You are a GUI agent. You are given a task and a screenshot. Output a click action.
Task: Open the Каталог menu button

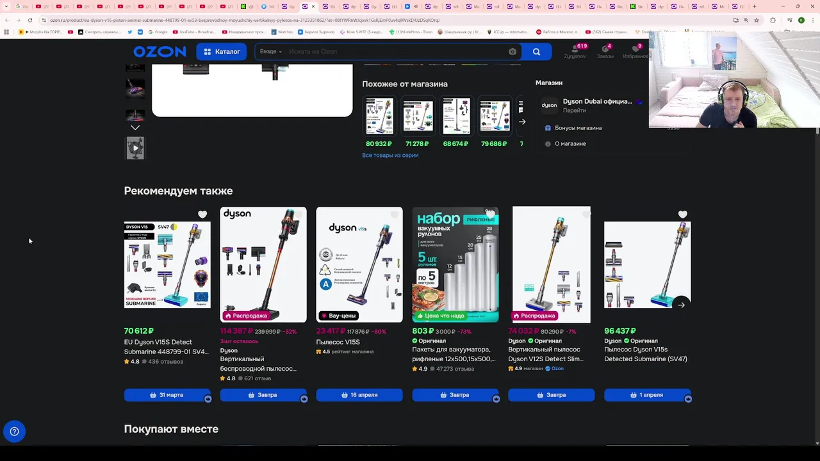pyautogui.click(x=222, y=52)
